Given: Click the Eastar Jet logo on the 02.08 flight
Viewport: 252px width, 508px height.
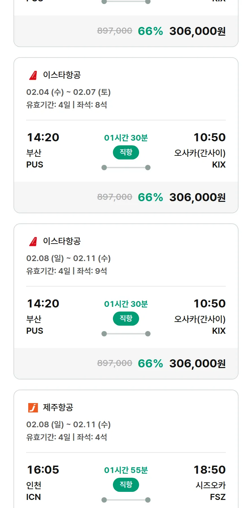Looking at the screenshot, I should tap(33, 241).
